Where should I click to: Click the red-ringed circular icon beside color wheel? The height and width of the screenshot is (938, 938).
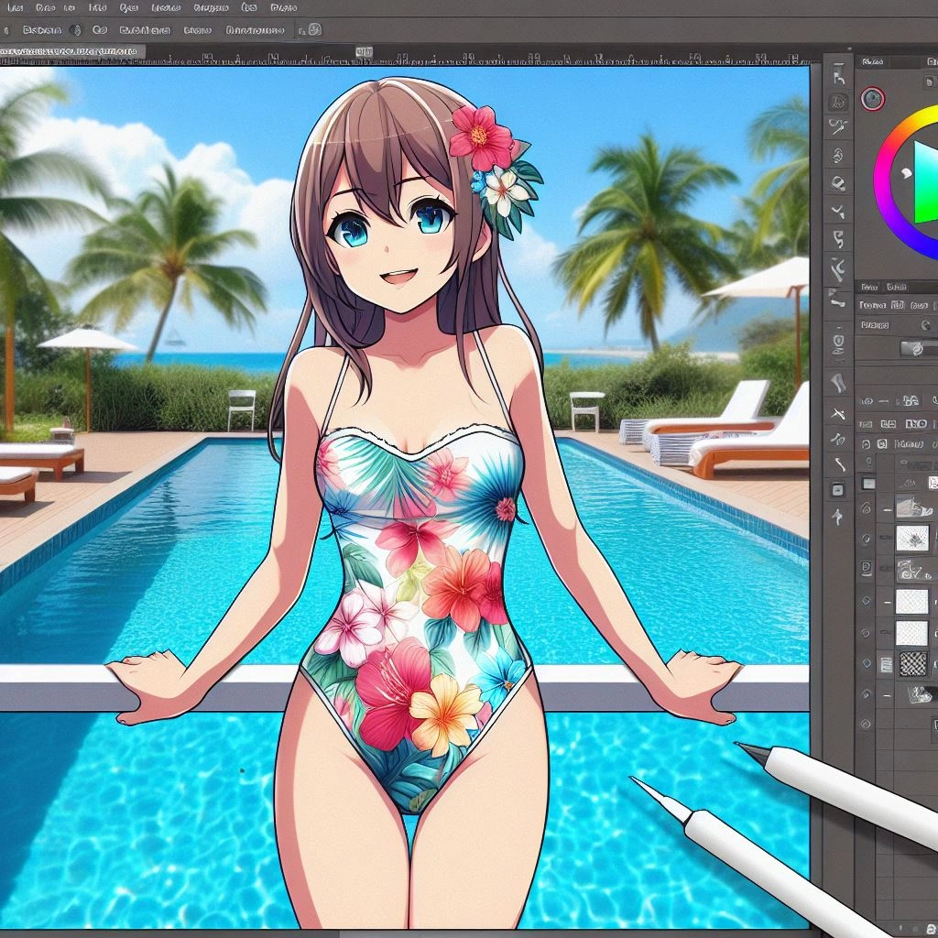(x=873, y=99)
